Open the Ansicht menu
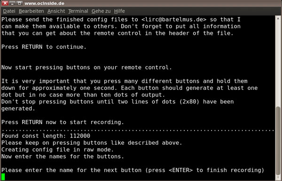Screen dimensions: 282x181 click(x=56, y=11)
